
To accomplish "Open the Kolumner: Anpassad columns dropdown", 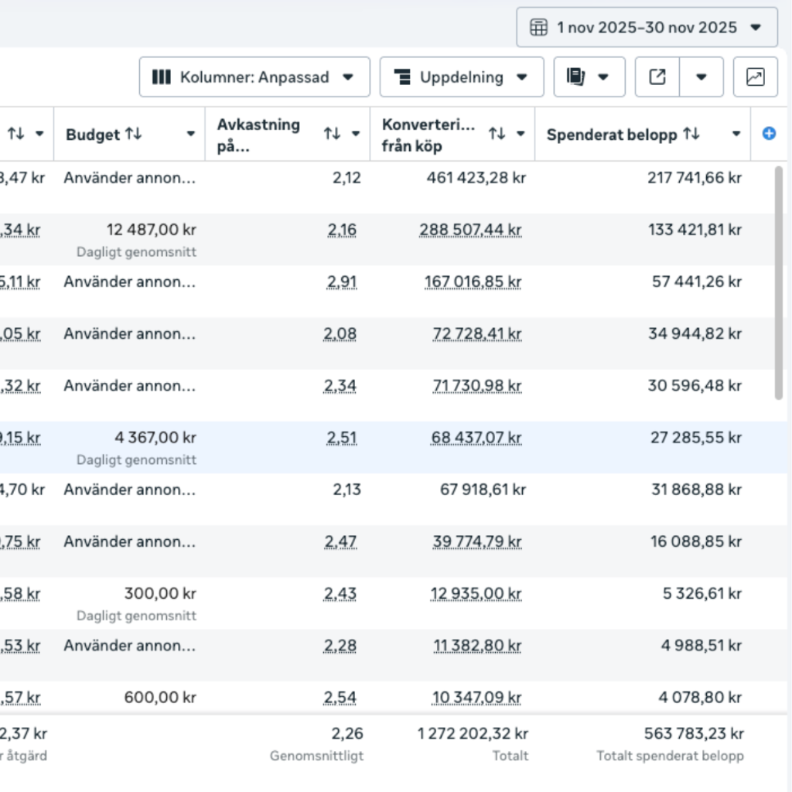I will click(254, 77).
